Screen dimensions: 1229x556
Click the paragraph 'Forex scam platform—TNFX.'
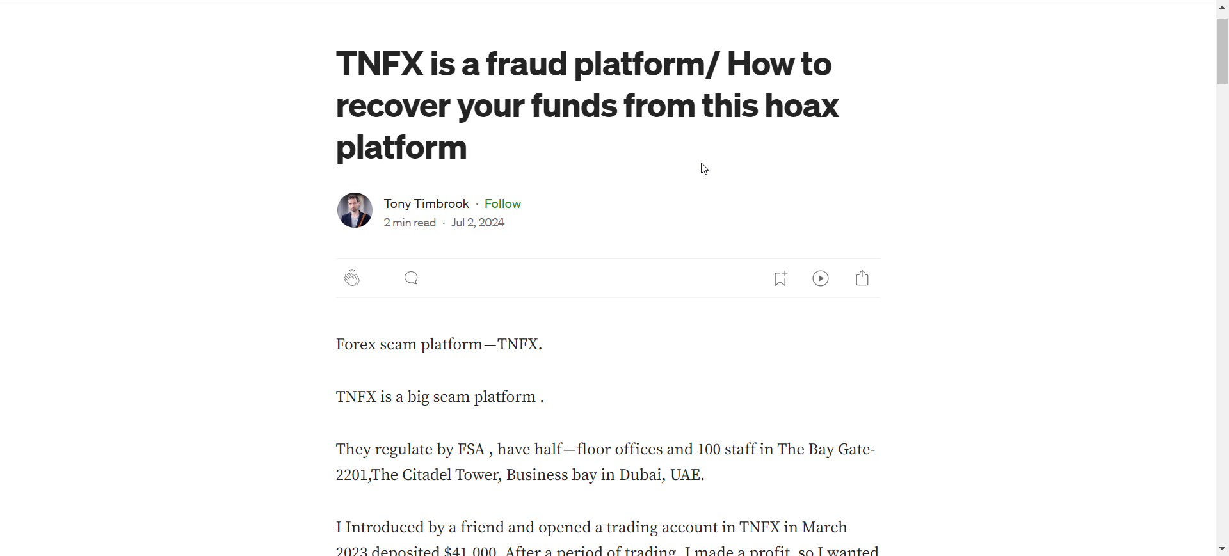coord(439,344)
